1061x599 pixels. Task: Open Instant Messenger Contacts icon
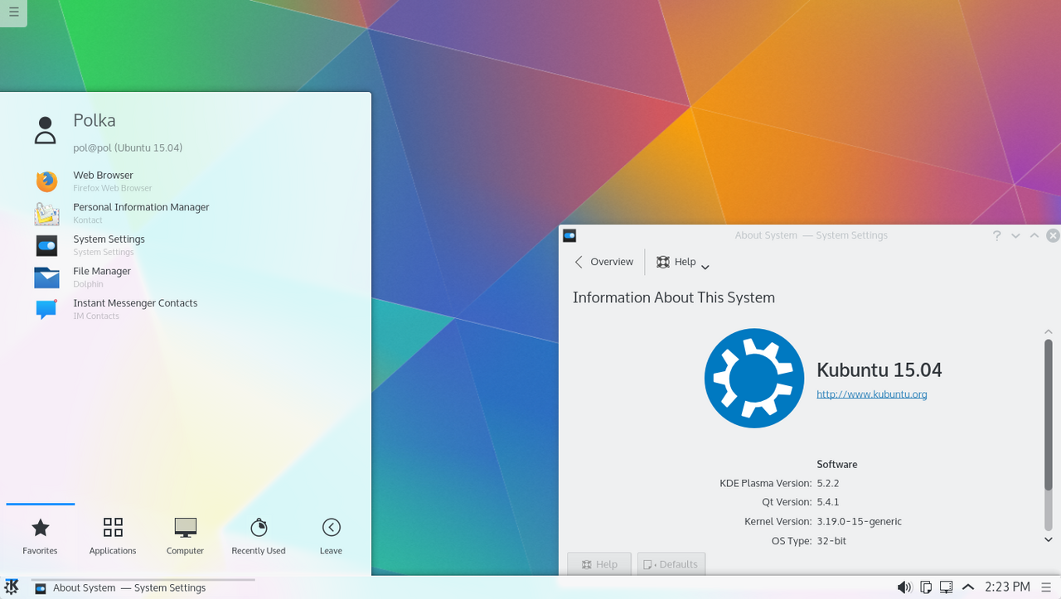46,309
